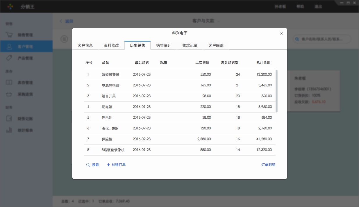Click the 采购进货 basket icon
The width and height of the screenshot is (359, 207).
click(x=9, y=94)
